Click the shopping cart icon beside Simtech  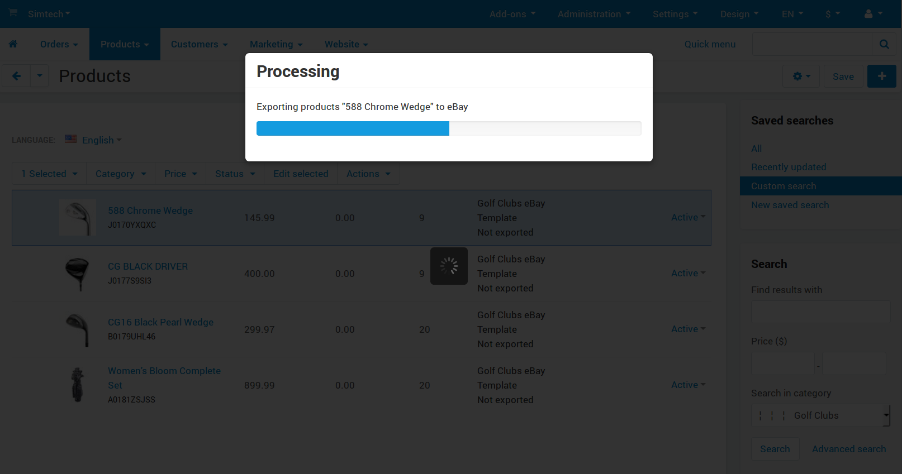pos(13,13)
